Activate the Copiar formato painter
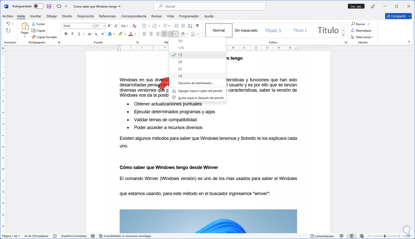This screenshot has width=415, height=239. coord(44,37)
